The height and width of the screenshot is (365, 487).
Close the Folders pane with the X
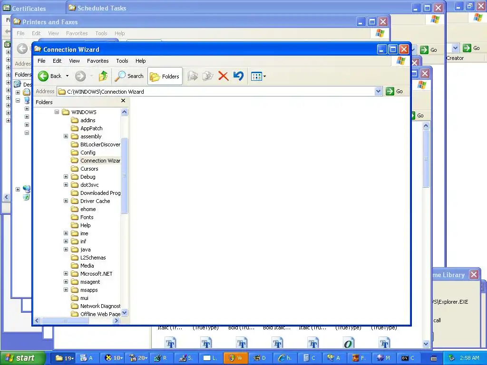pos(123,101)
